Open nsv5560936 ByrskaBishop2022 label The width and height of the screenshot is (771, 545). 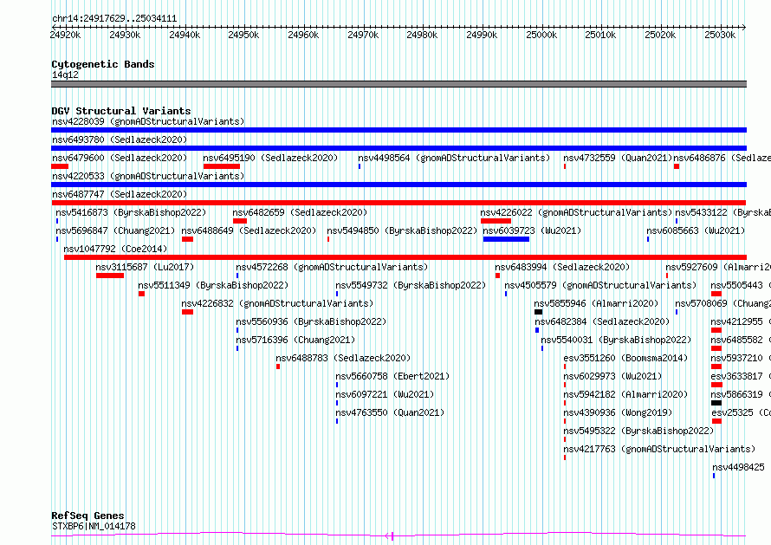(x=311, y=321)
